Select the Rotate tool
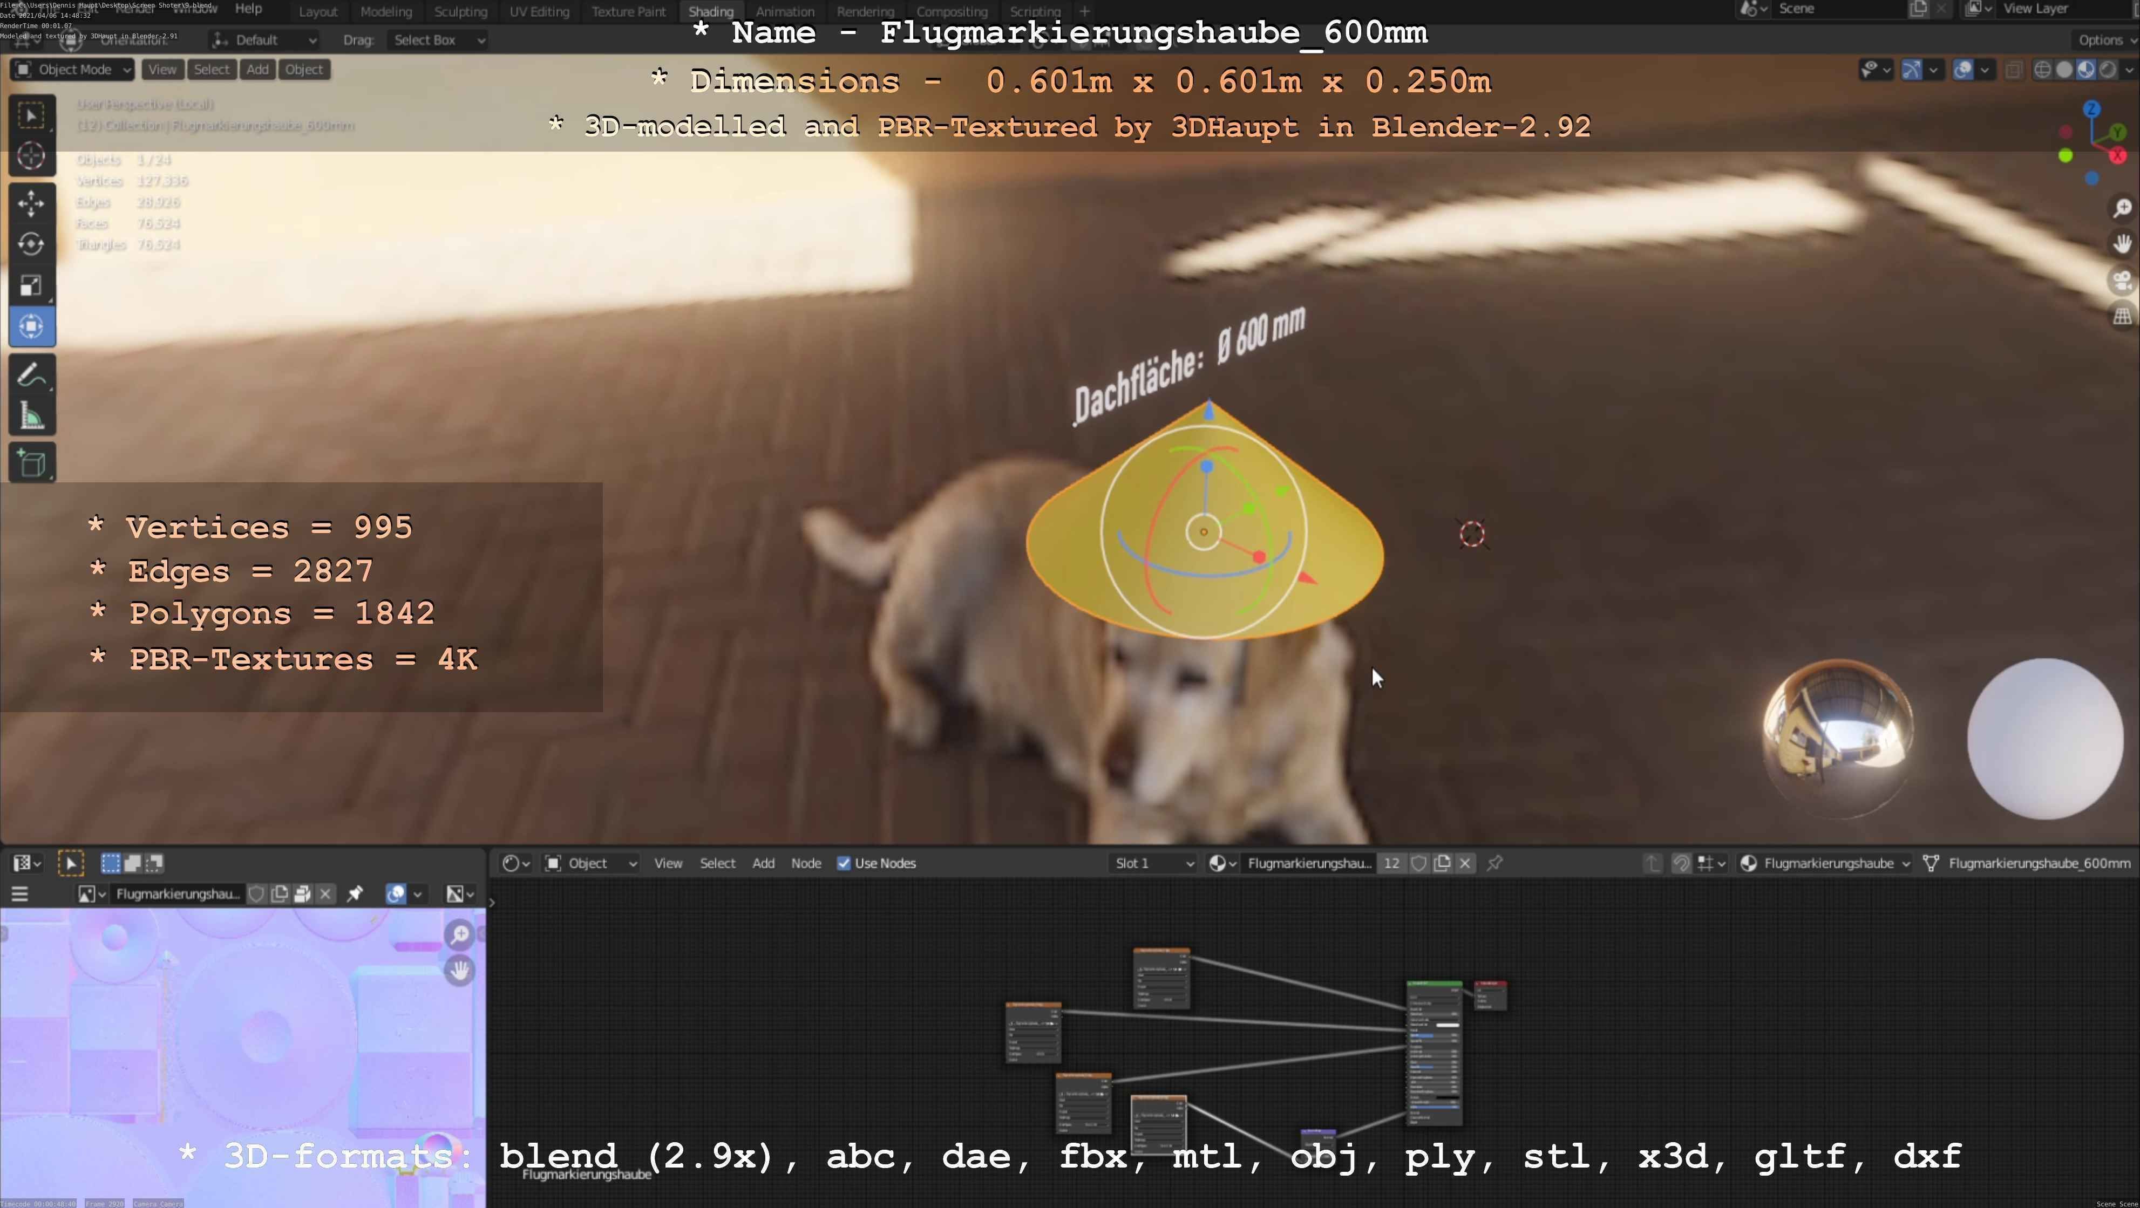The height and width of the screenshot is (1208, 2140). click(31, 244)
